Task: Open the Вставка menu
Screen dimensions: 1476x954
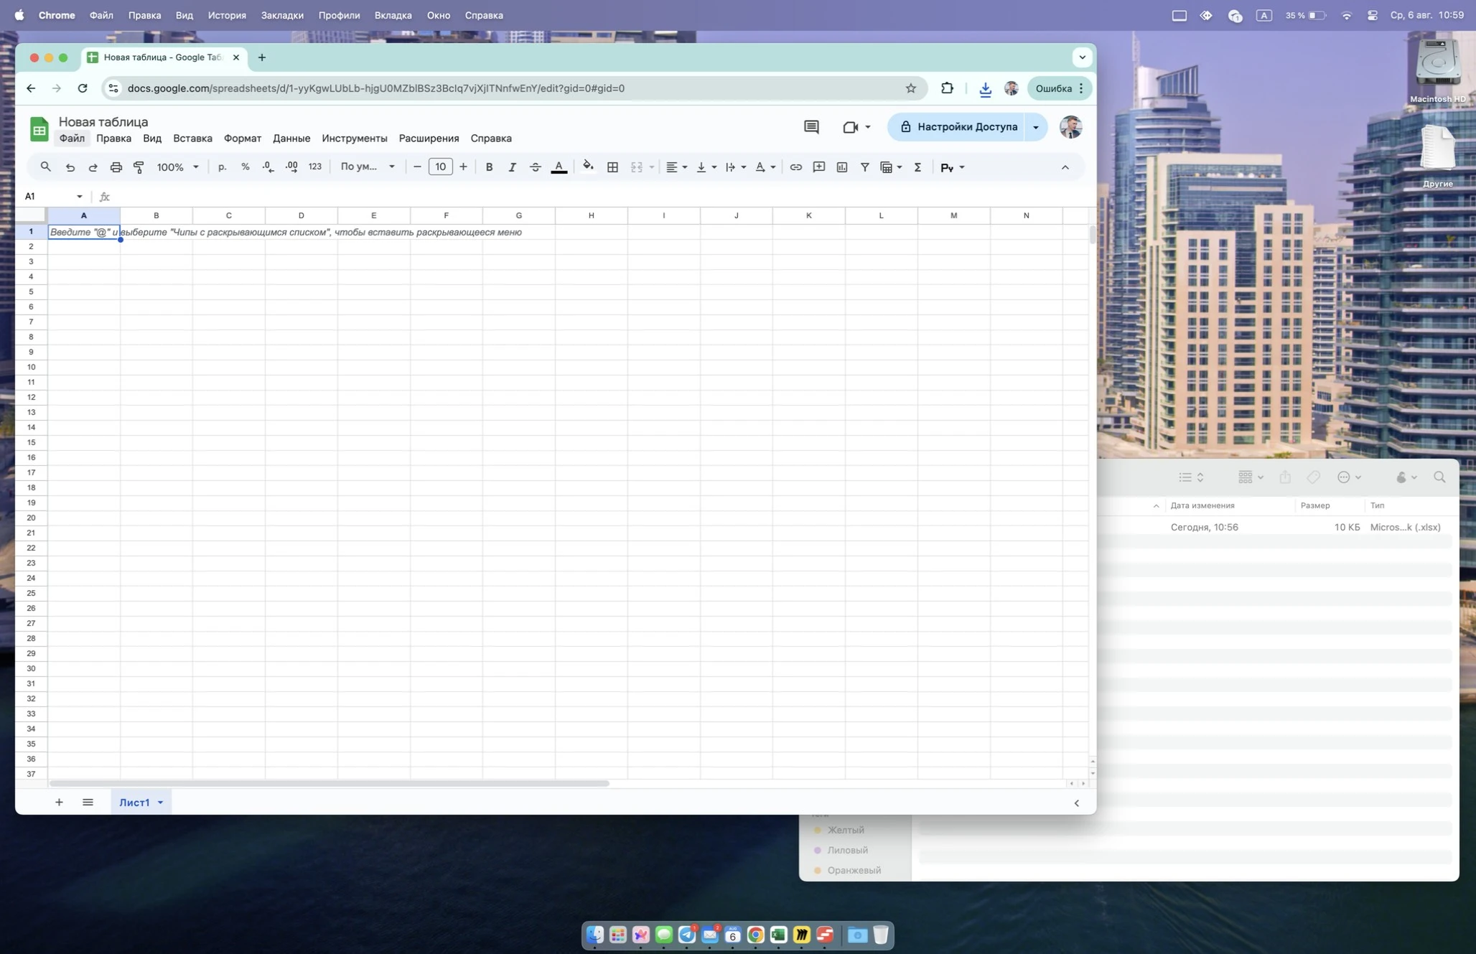Action: (192, 138)
